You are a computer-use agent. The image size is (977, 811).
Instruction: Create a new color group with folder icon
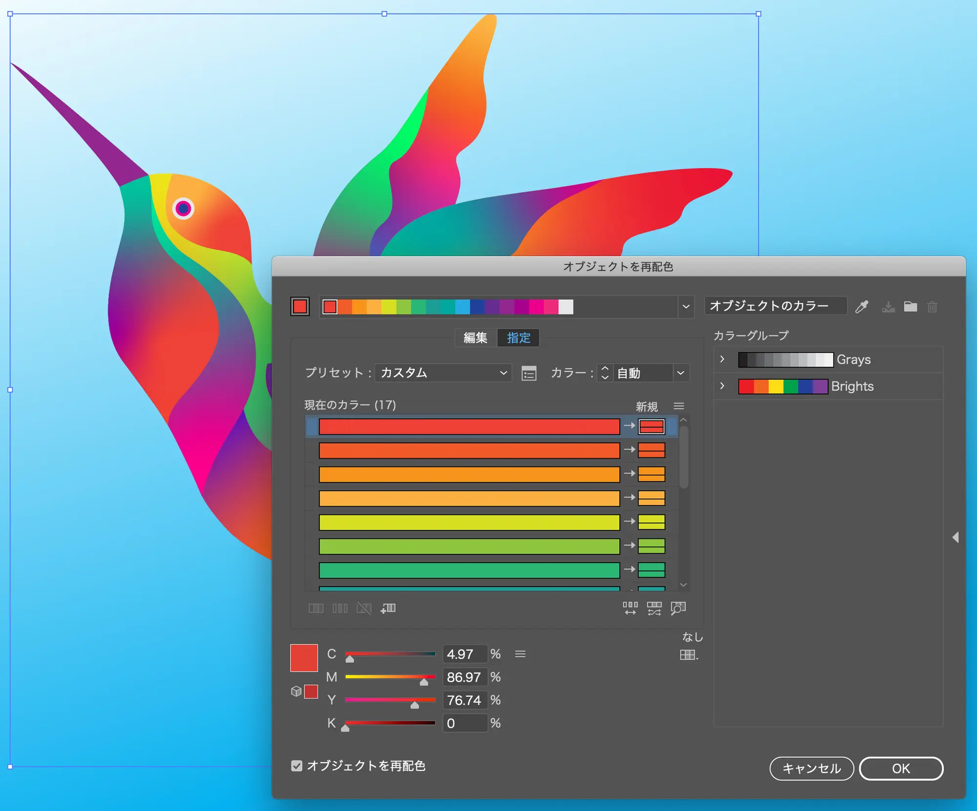click(x=910, y=307)
